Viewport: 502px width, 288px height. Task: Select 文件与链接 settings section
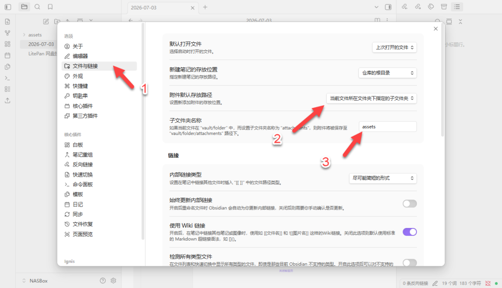[99, 66]
